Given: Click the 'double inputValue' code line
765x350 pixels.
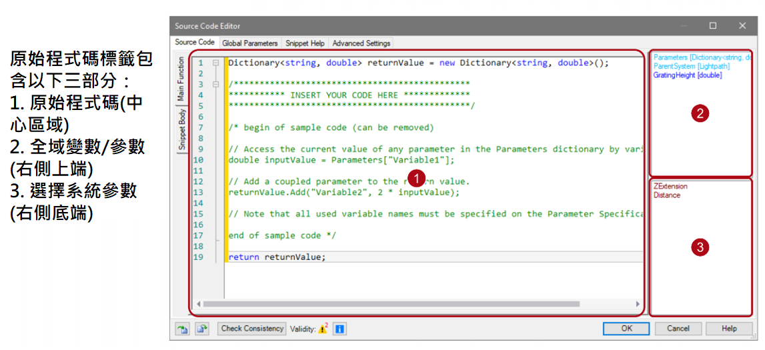Looking at the screenshot, I should pyautogui.click(x=341, y=160).
